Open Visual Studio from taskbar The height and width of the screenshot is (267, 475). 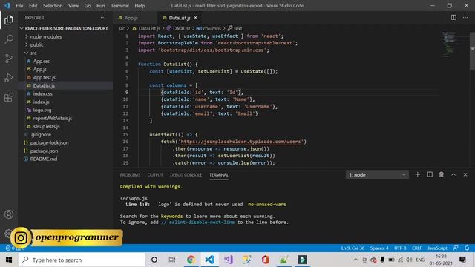point(228,260)
